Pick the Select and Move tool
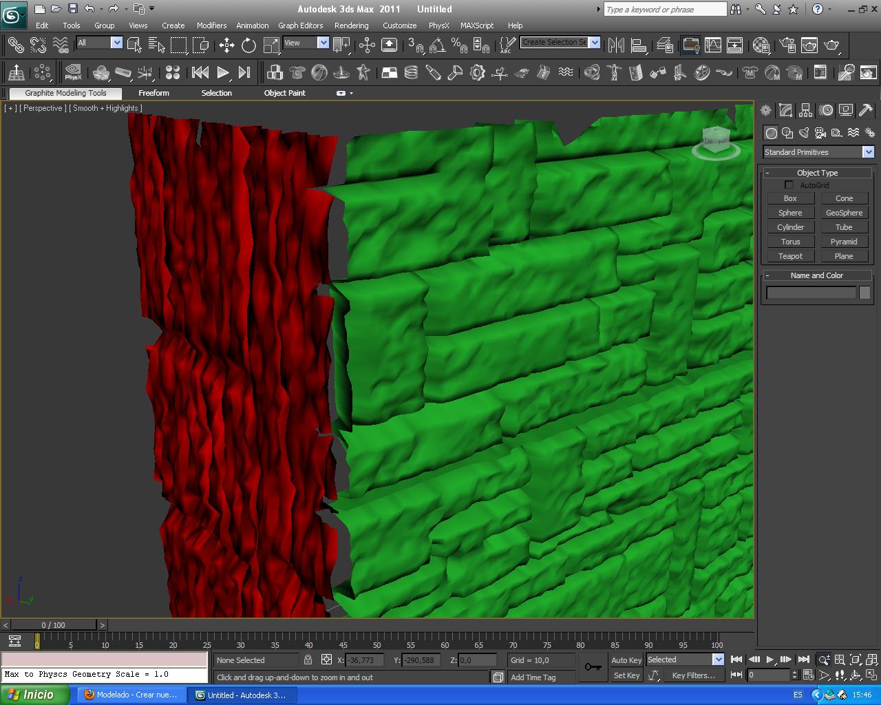 [226, 45]
